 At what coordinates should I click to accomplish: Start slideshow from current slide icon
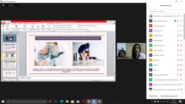(7, 26)
